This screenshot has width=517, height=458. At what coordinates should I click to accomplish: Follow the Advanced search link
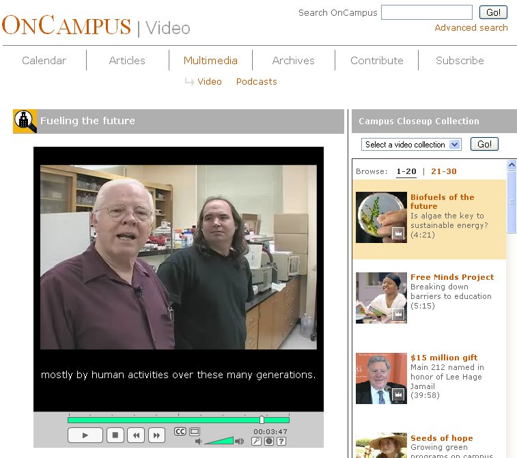click(x=471, y=28)
